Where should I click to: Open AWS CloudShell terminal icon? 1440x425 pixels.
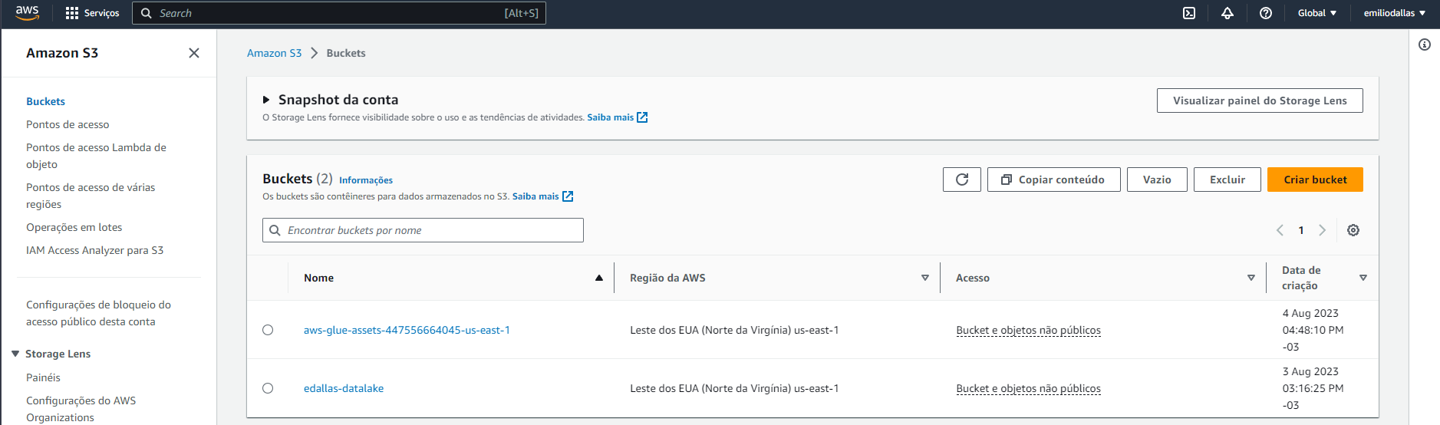point(1189,13)
